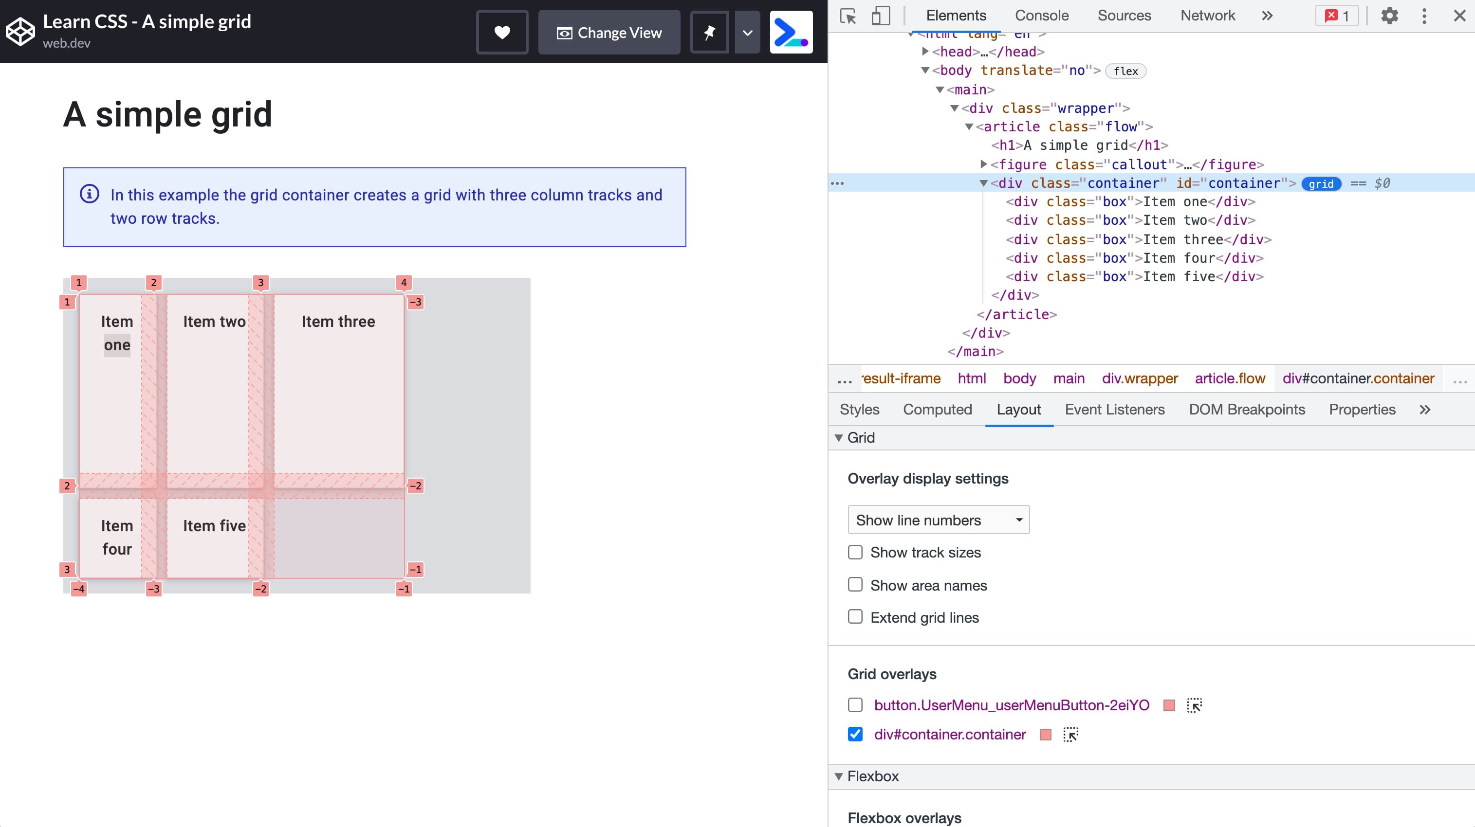Click the device toolbar icon in DevTools
This screenshot has width=1475, height=827.
pyautogui.click(x=880, y=14)
